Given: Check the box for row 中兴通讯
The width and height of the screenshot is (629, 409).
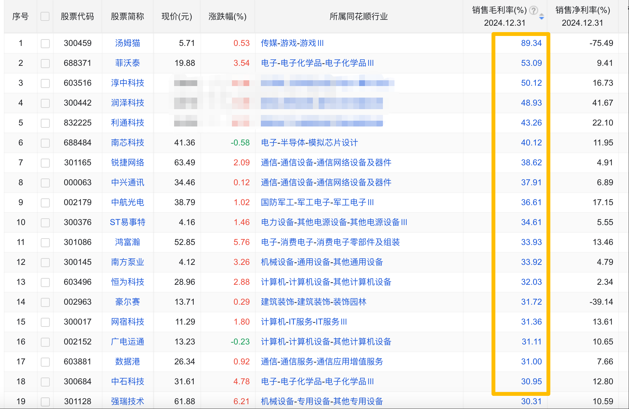Looking at the screenshot, I should tap(45, 183).
